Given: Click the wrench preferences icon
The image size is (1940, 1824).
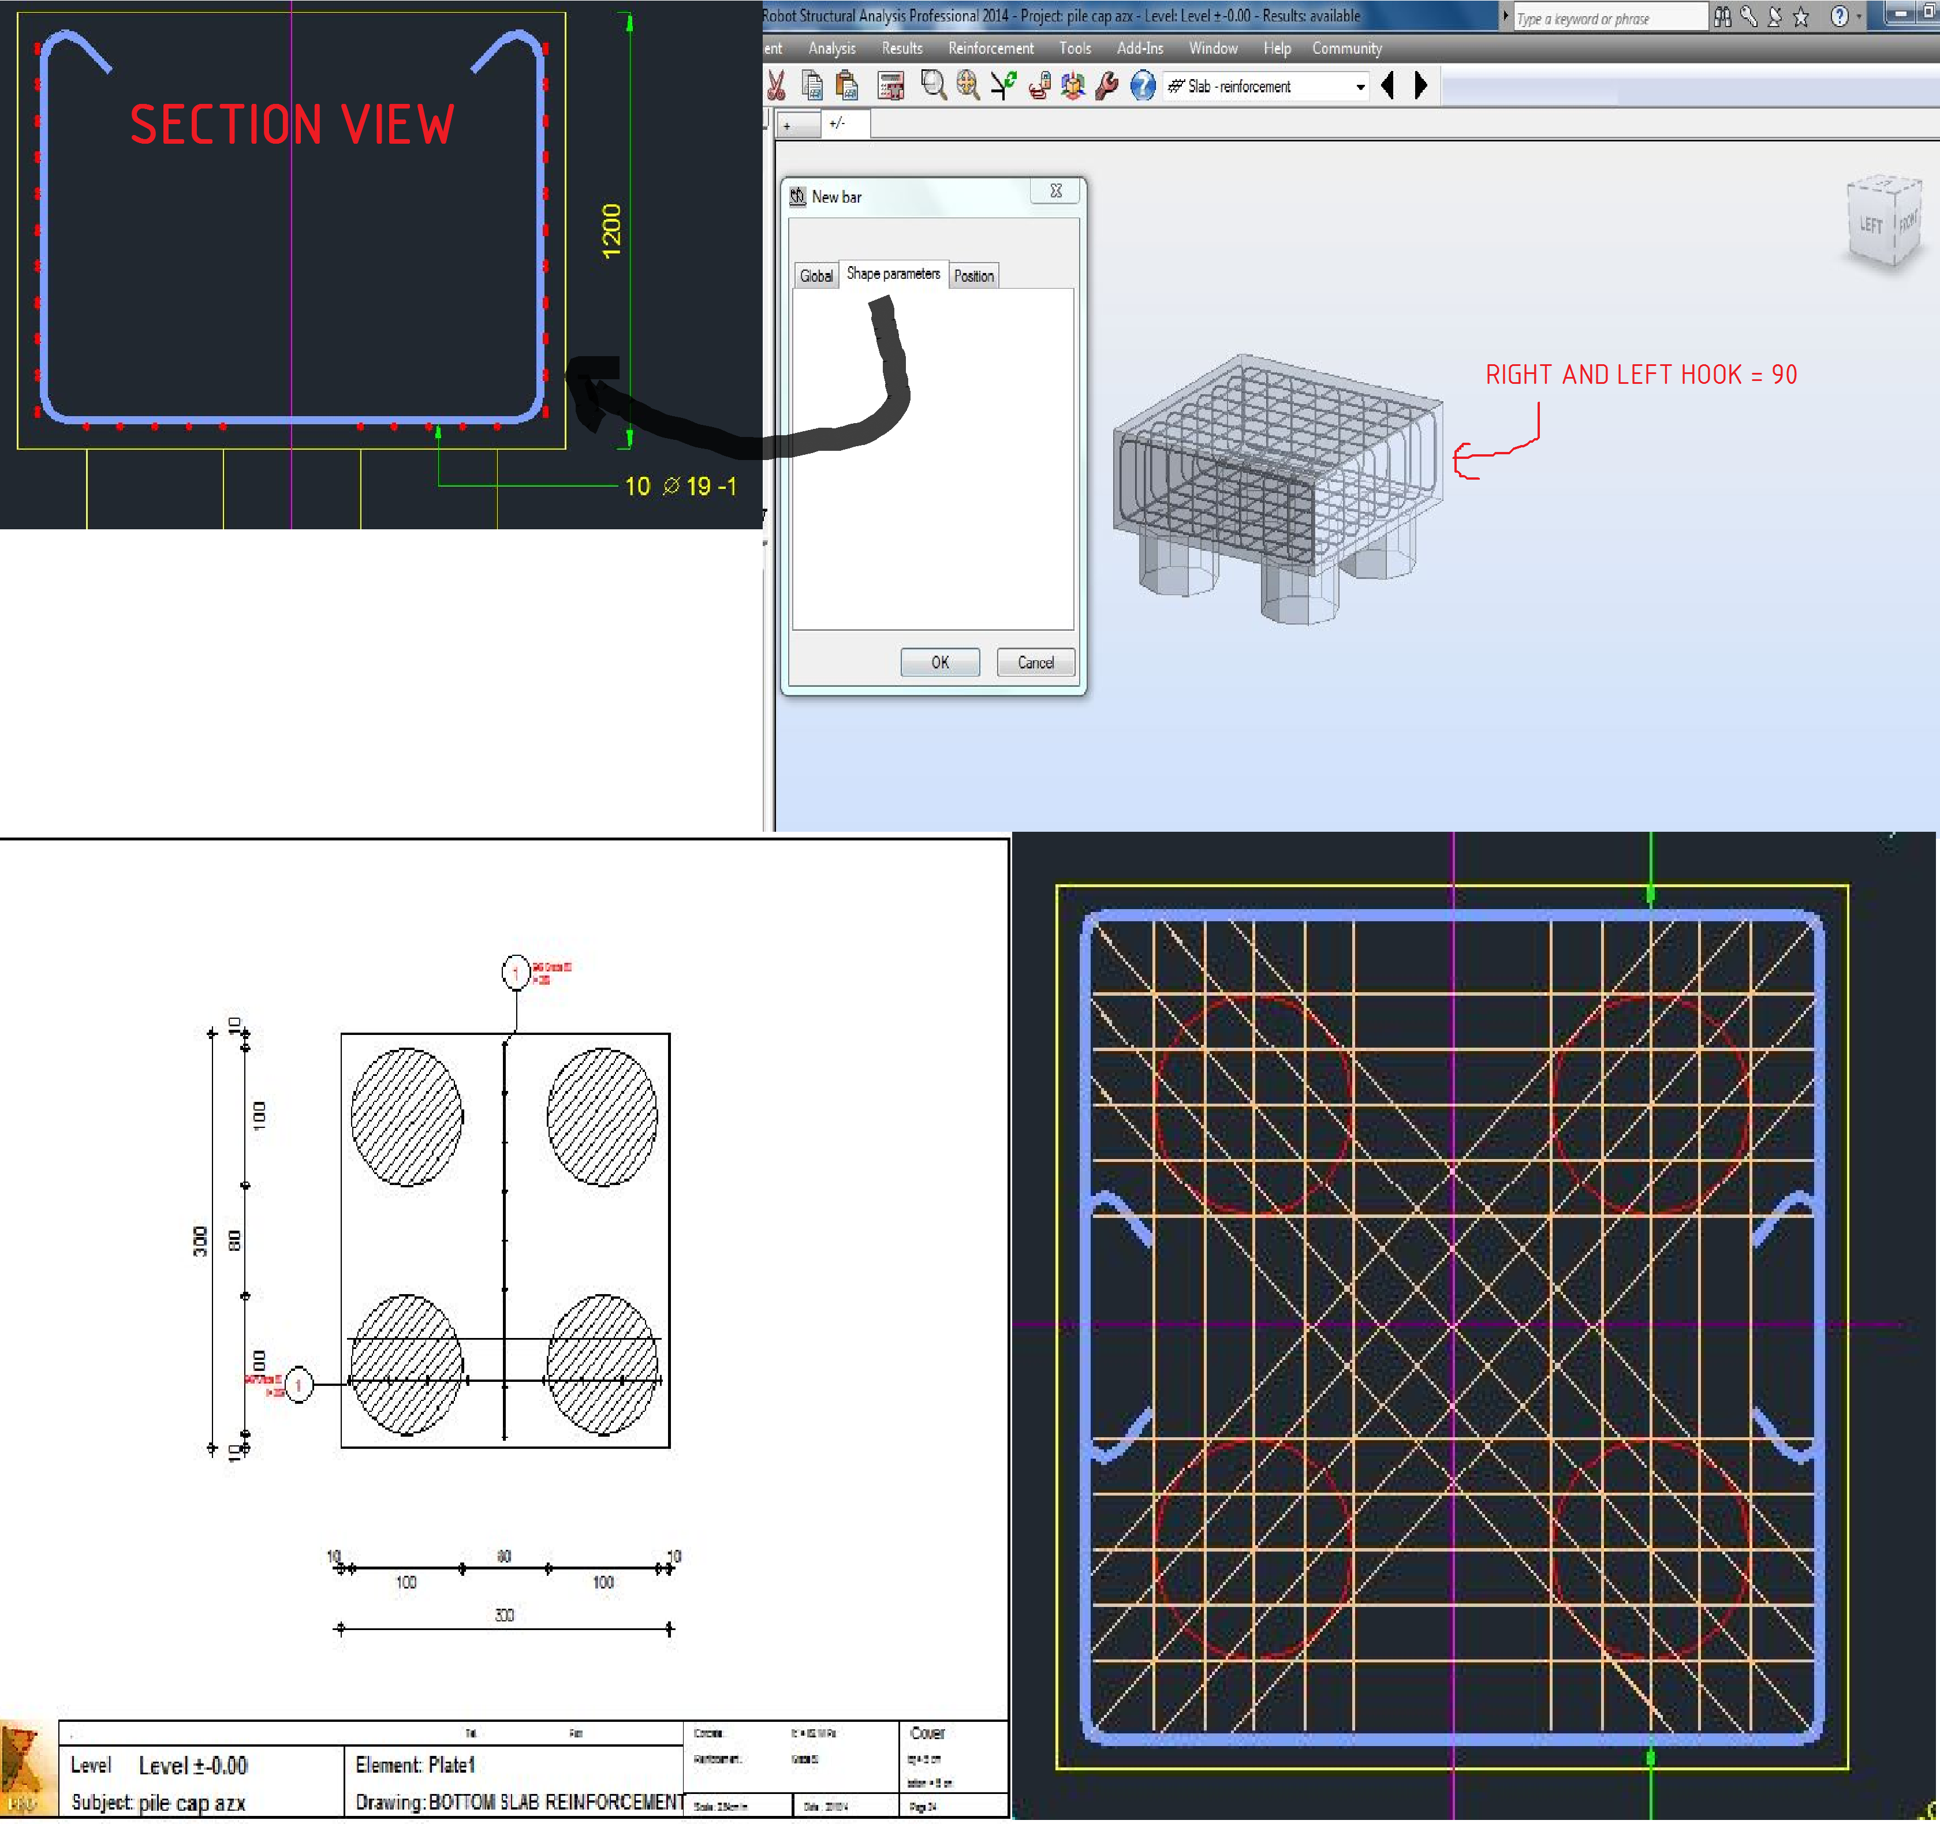Looking at the screenshot, I should [1107, 86].
